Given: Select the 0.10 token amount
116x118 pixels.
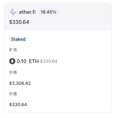Looking at the screenshot, I should tap(21, 61).
